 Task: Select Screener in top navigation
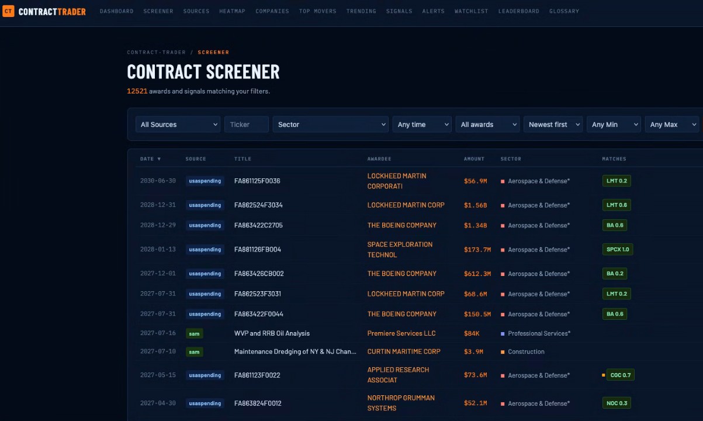[158, 11]
